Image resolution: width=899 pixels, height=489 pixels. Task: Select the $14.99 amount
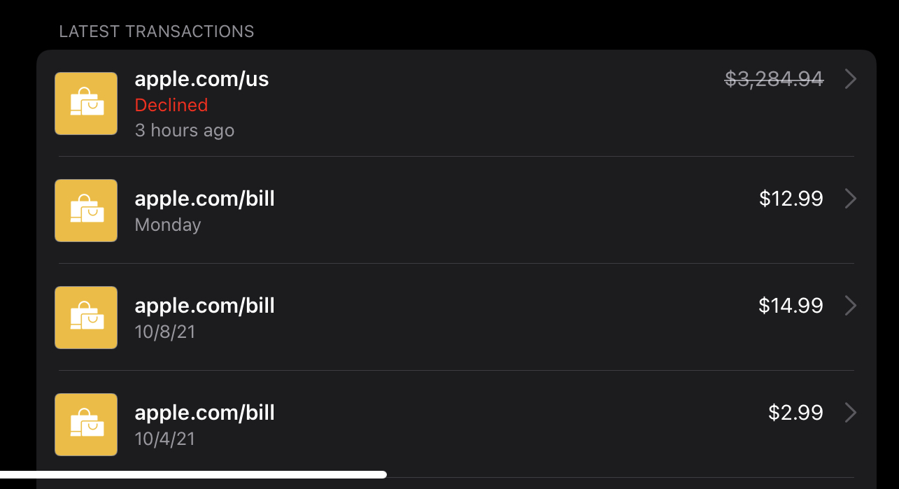coord(791,306)
